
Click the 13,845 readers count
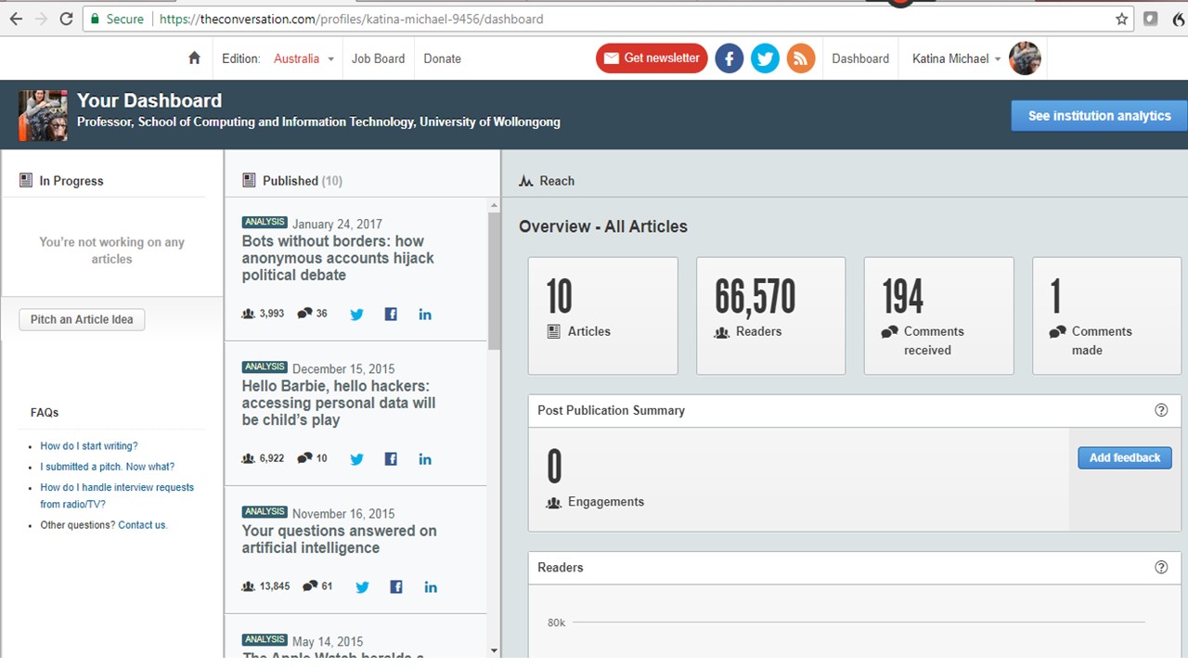coord(275,586)
